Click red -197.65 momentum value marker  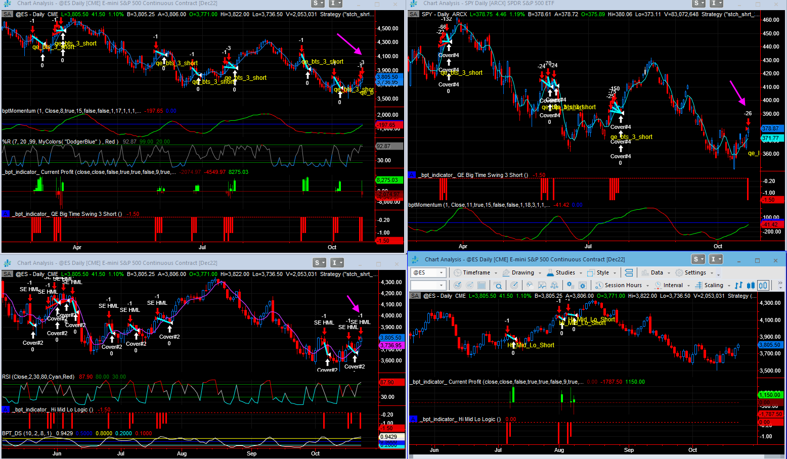pyautogui.click(x=389, y=125)
